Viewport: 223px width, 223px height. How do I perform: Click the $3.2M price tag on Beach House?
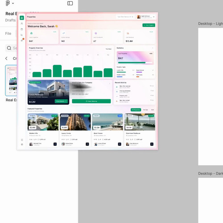tap(97, 128)
